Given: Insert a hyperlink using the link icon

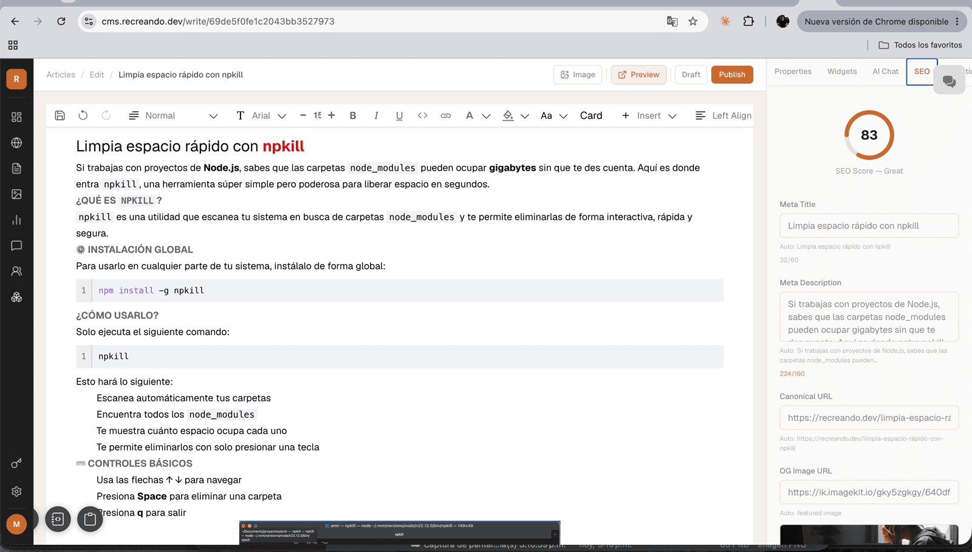Looking at the screenshot, I should [x=446, y=115].
